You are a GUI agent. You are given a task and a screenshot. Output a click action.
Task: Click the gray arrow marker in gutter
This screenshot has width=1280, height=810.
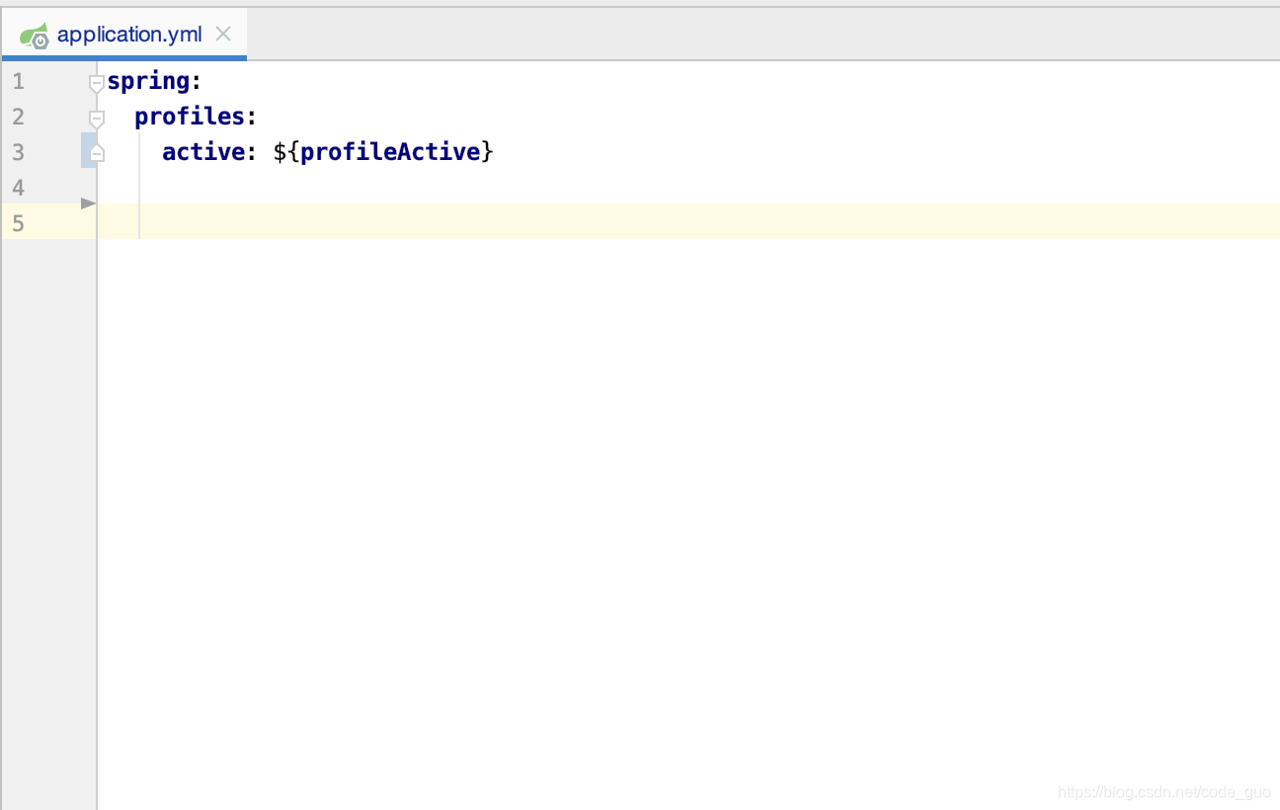(x=88, y=202)
